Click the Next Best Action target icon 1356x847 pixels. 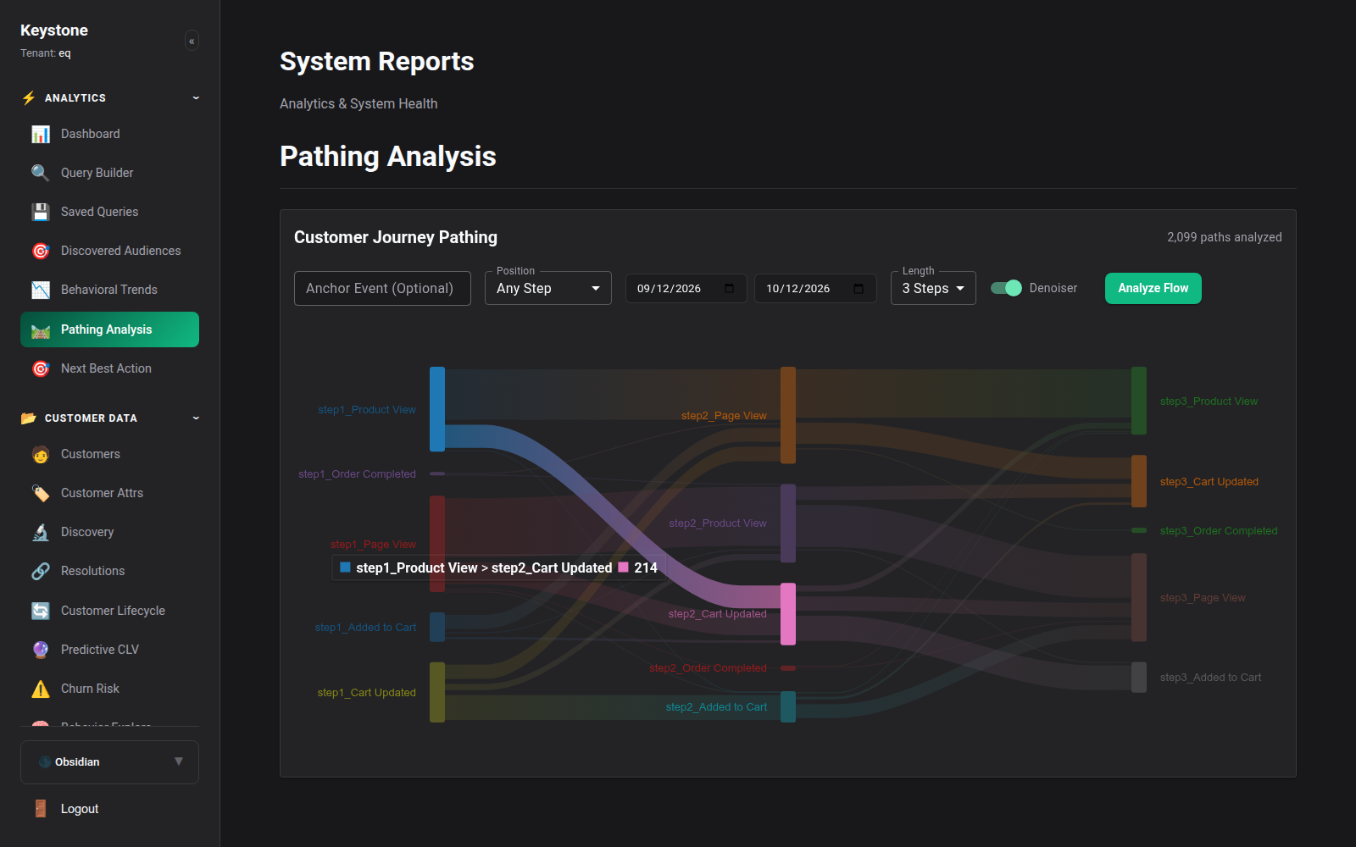point(41,368)
